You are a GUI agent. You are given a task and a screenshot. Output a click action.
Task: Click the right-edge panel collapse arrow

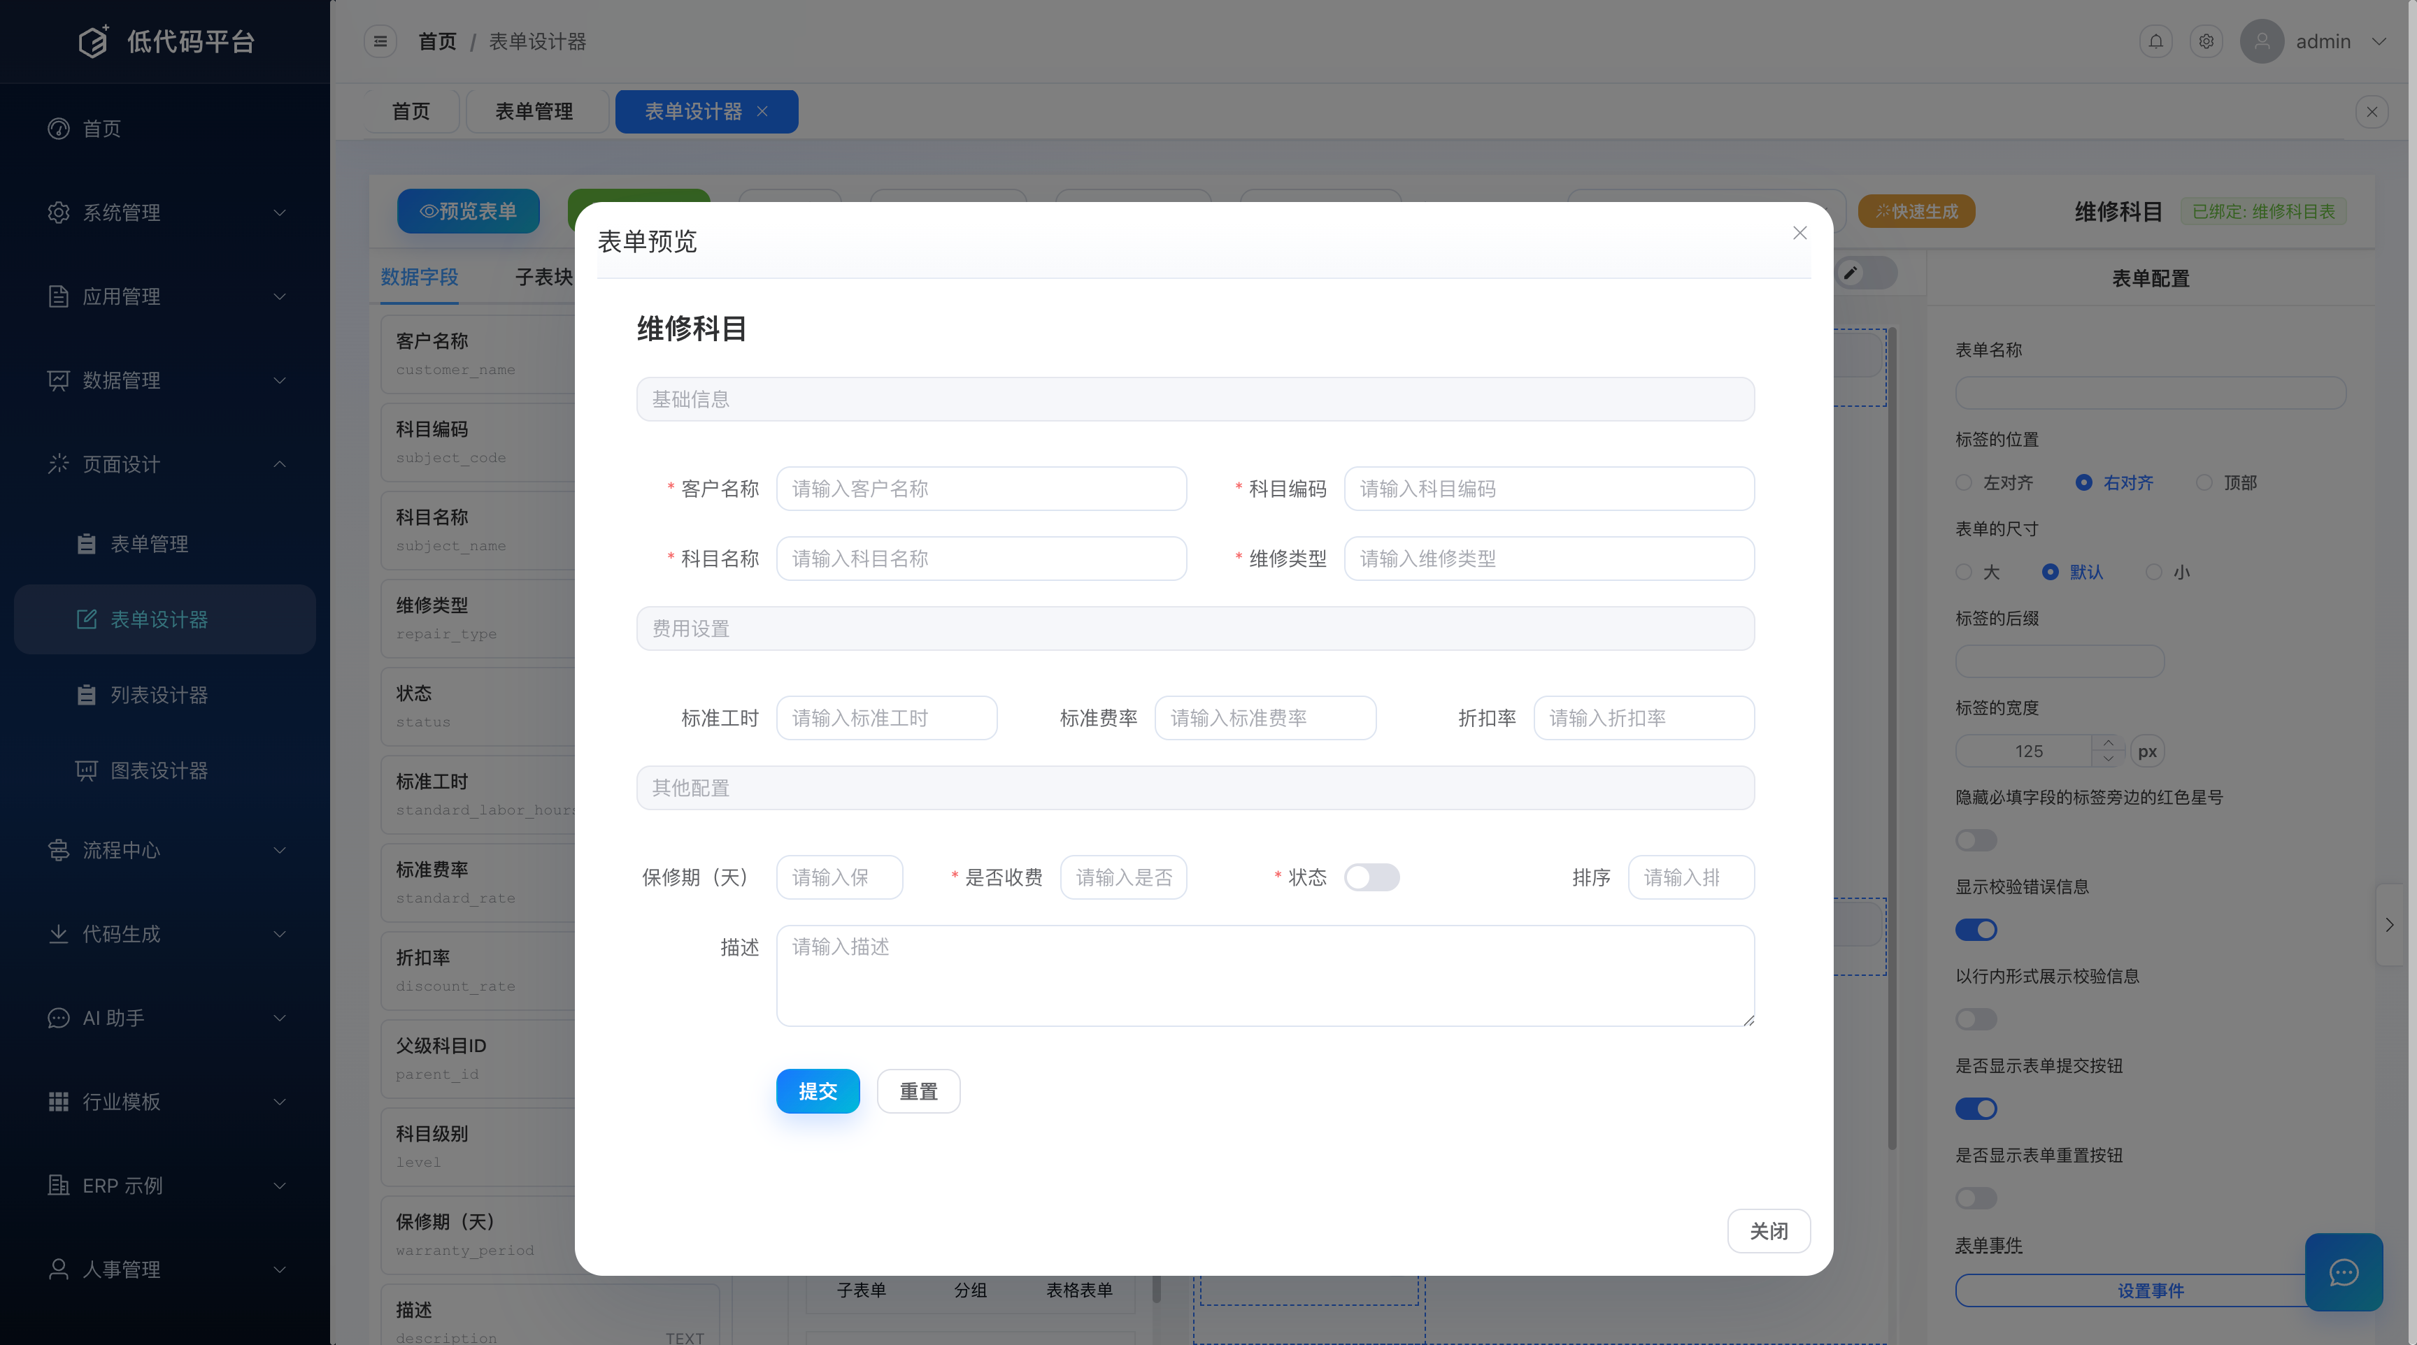[2390, 925]
